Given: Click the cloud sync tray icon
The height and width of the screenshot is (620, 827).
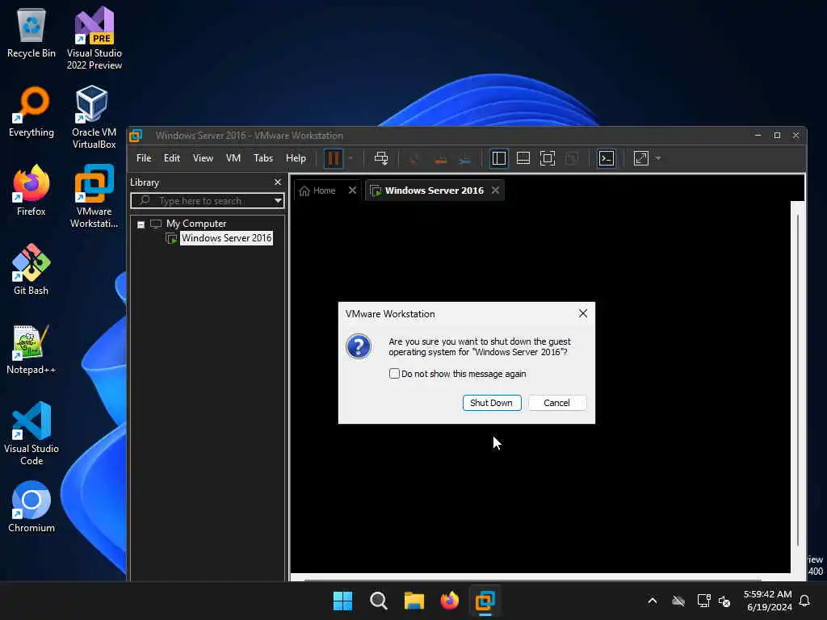Looking at the screenshot, I should [x=678, y=601].
